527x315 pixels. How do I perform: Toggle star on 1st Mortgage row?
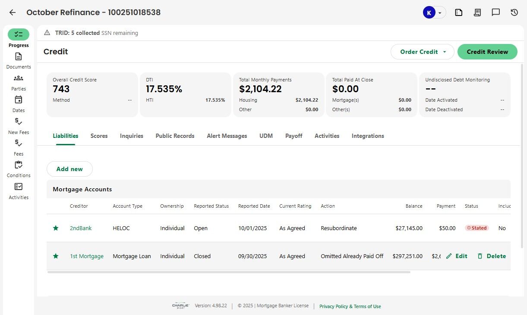(56, 256)
